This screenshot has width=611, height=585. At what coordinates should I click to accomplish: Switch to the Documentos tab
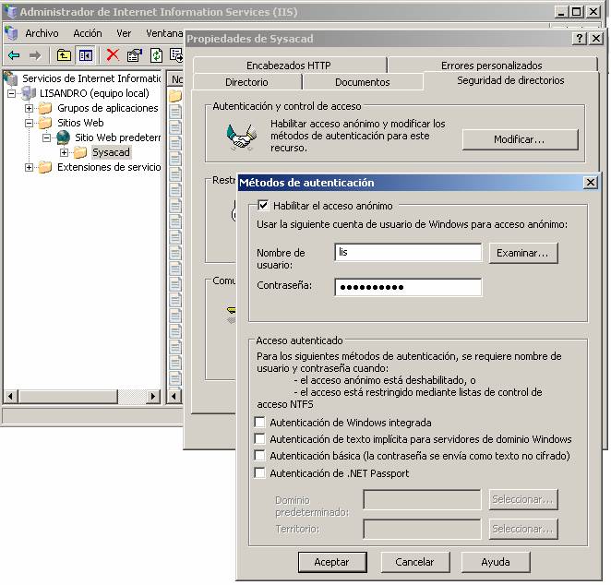pyautogui.click(x=363, y=82)
